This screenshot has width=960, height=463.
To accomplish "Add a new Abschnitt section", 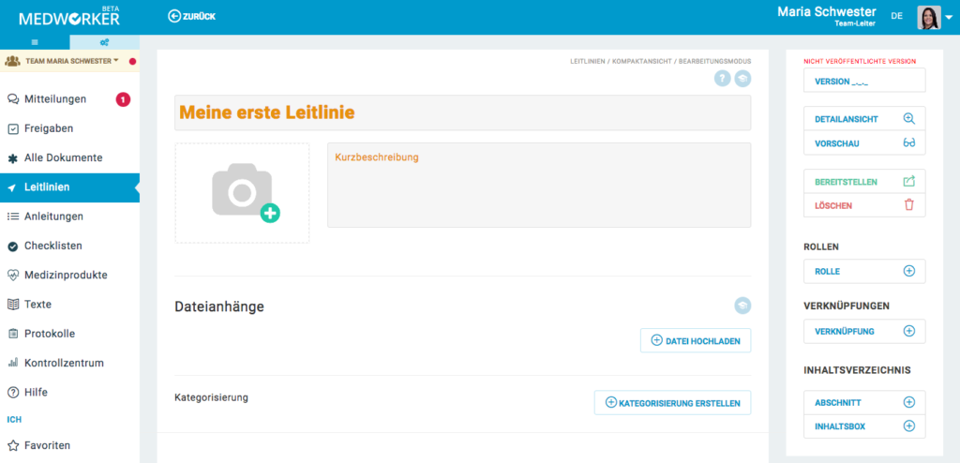I will click(x=863, y=402).
